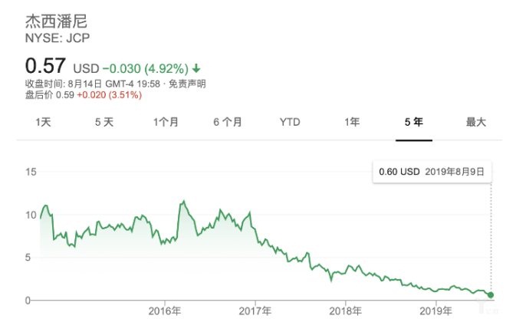The image size is (506, 332).
Task: Click the 免责声明 disclaimer link
Action: [187, 83]
